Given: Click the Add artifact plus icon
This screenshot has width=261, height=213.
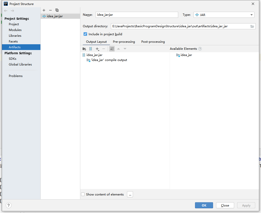Looking at the screenshot, I should tap(44, 10).
